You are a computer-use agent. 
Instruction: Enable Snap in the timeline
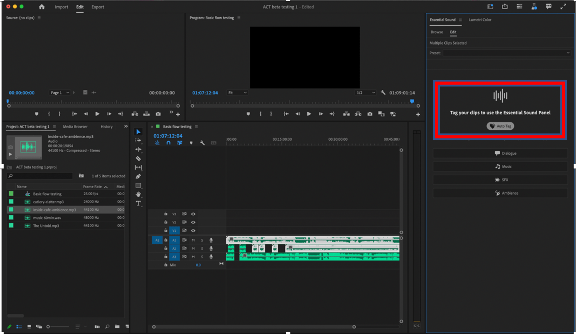[x=168, y=143]
